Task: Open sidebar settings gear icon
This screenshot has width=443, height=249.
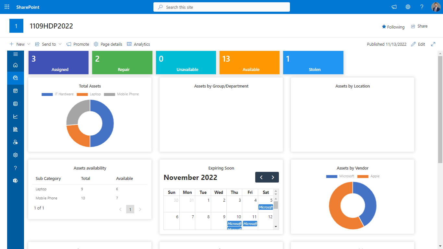Action: (x=15, y=155)
